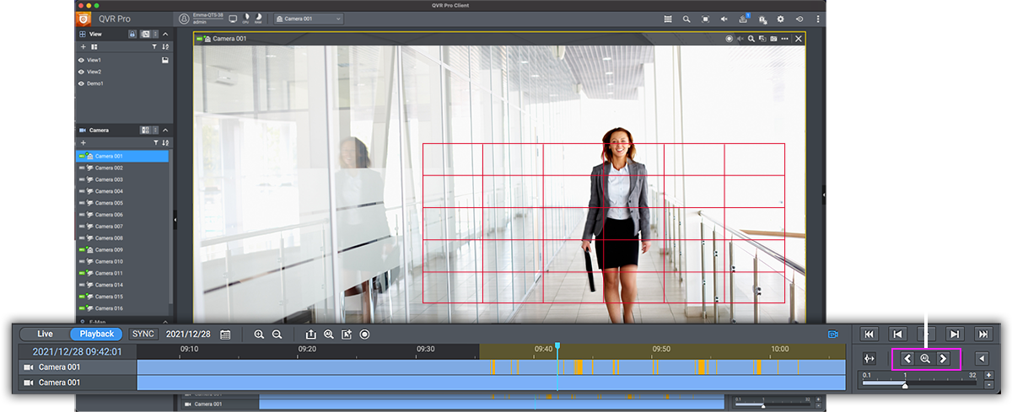The height and width of the screenshot is (412, 1012).
Task: Click the export/share video icon on timeline bar
Action: click(x=310, y=334)
